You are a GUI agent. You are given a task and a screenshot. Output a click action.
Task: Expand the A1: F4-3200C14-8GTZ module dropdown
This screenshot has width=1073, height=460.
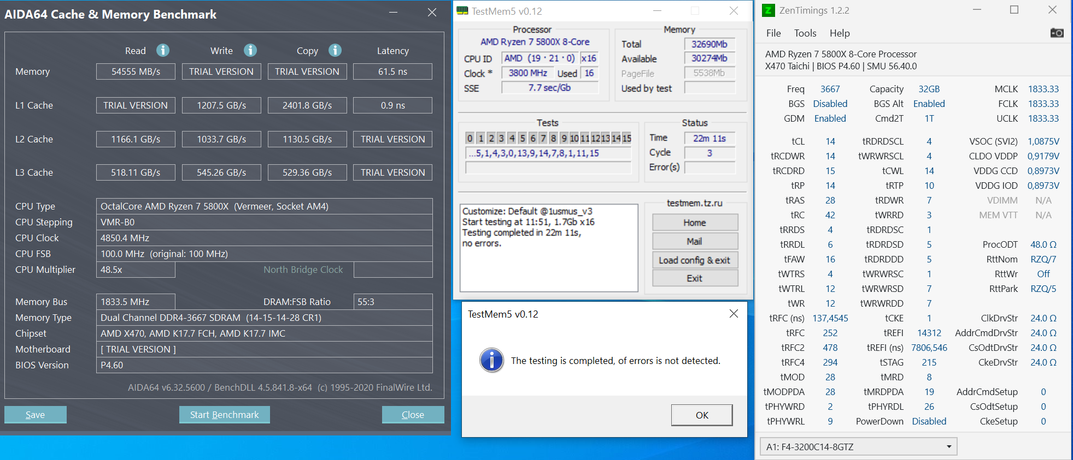pyautogui.click(x=858, y=447)
